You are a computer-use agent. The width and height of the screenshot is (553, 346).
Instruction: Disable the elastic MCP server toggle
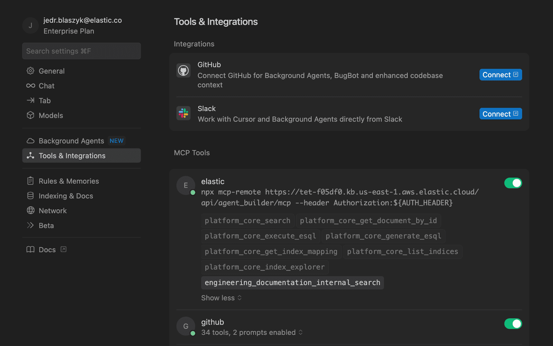(513, 183)
